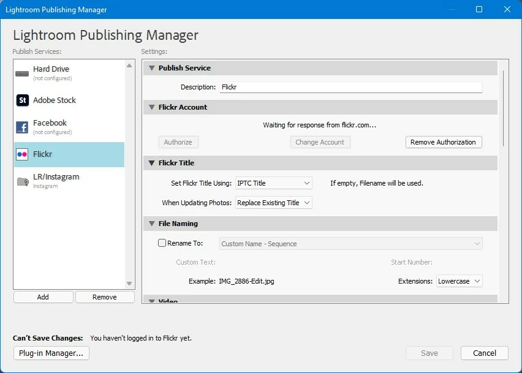Viewport: 522px width, 373px height.
Task: Select the LR/Instagram service label
Action: tap(56, 176)
